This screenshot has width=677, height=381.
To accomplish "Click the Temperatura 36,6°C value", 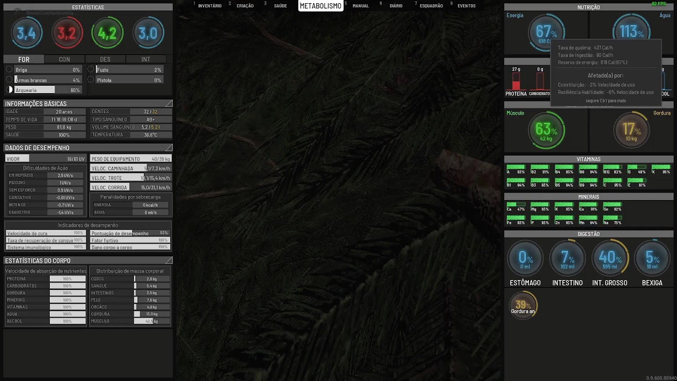I will point(151,135).
